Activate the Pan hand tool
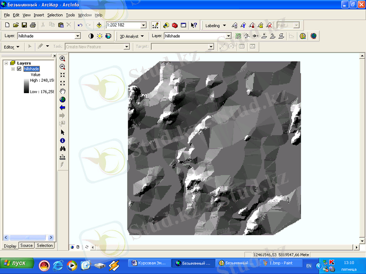Image resolution: width=366 pixels, height=274 pixels. click(x=63, y=91)
